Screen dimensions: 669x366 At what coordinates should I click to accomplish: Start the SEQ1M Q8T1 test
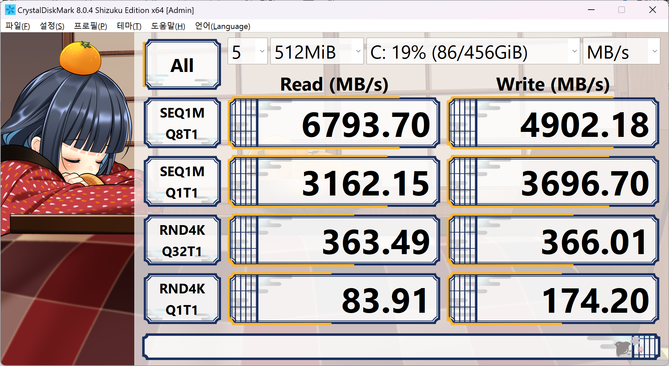(x=182, y=123)
